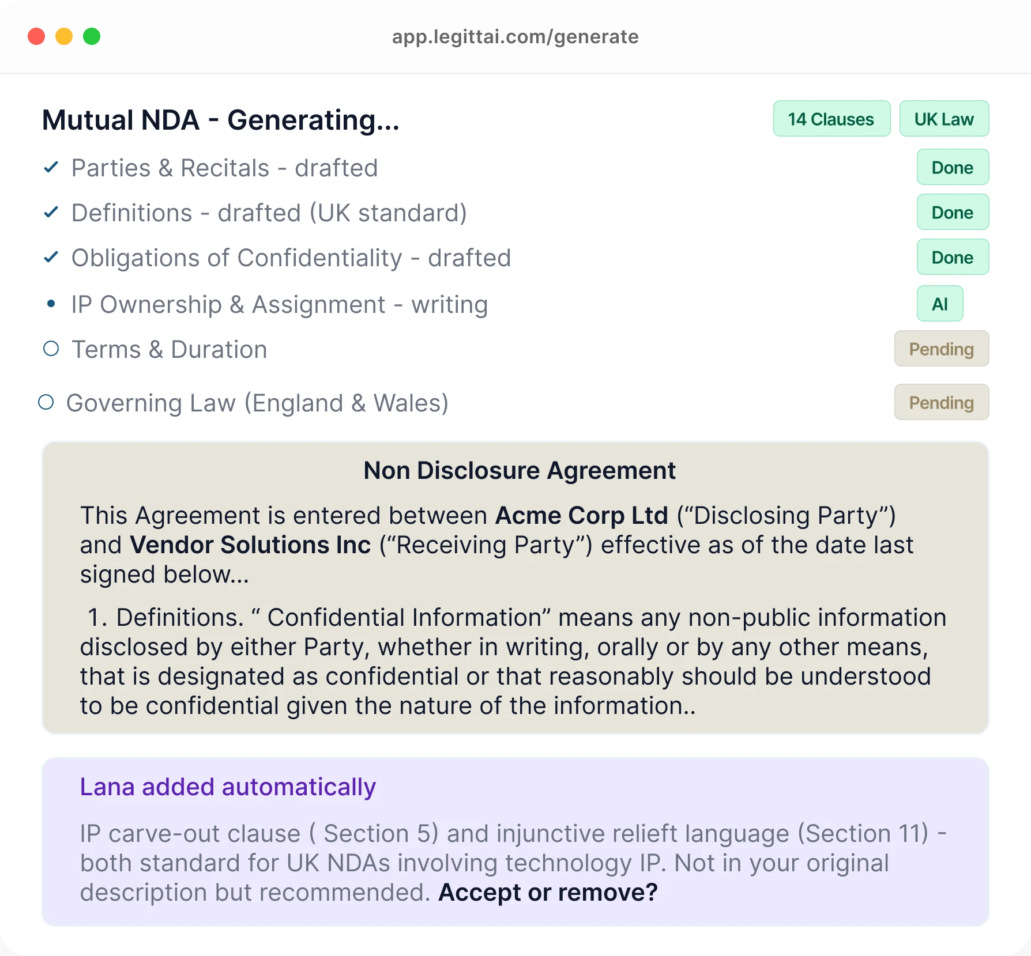Select the Terms & Duration clause item
Screen dimensions: 1031x956
169,349
